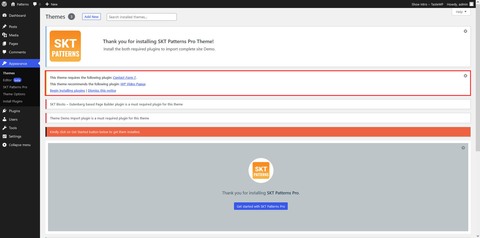
Task: Click the theme count badge 3
Action: (71, 17)
